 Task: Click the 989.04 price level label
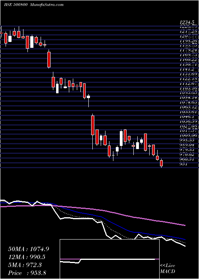point(188,145)
